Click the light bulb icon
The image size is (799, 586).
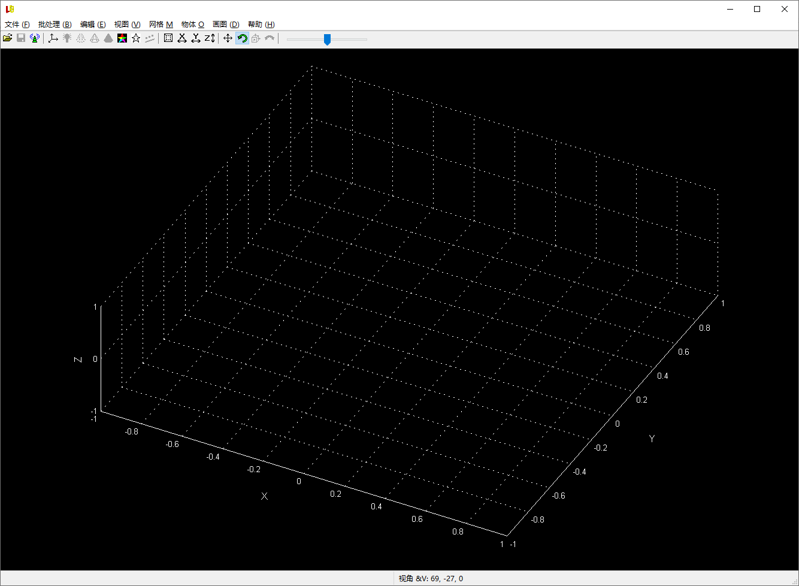pyautogui.click(x=67, y=38)
